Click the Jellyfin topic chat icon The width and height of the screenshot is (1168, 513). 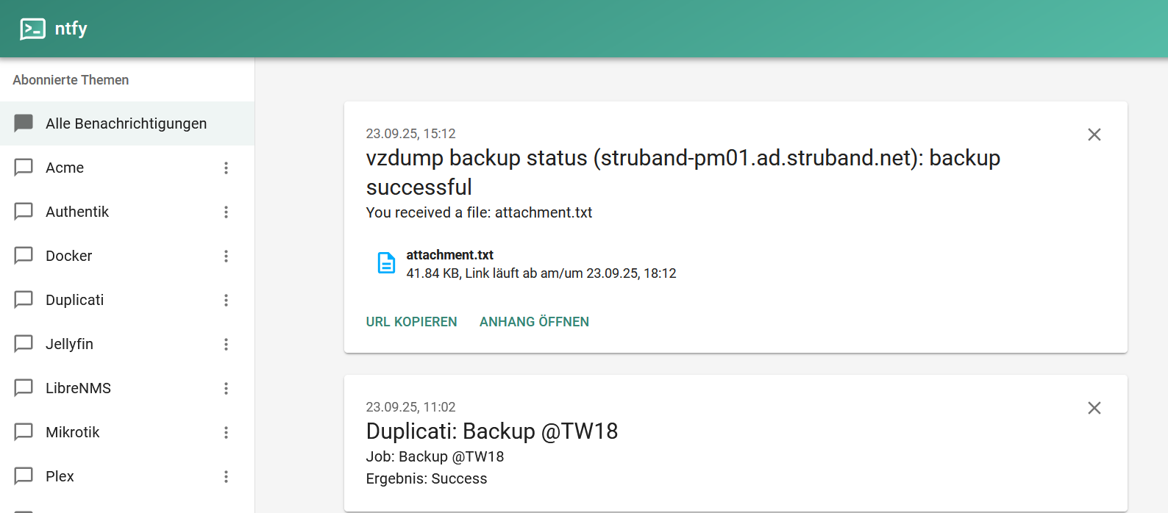pos(24,344)
